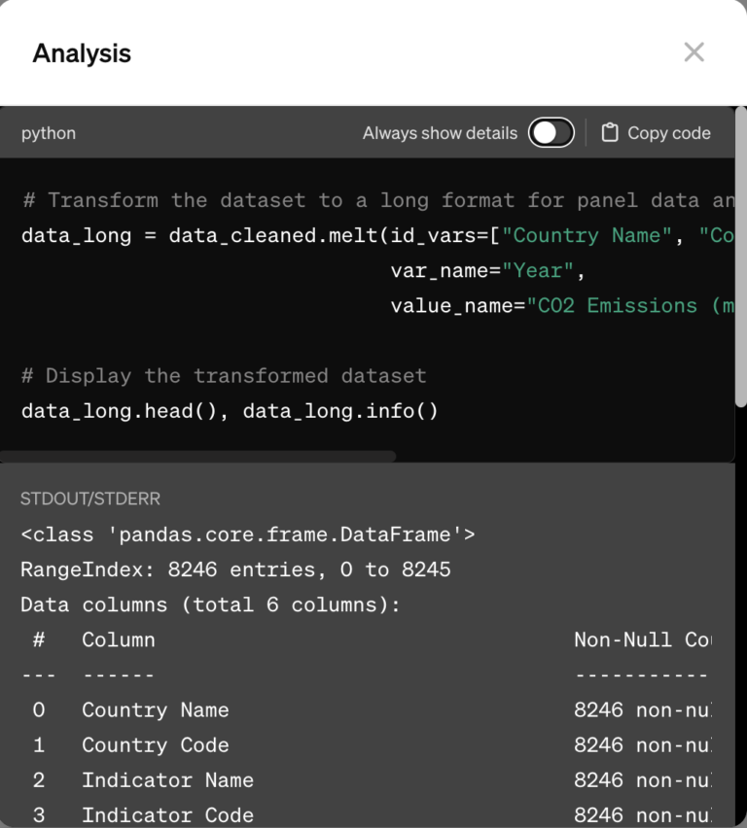Click the Copy code text
This screenshot has width=747, height=828.
(x=668, y=133)
